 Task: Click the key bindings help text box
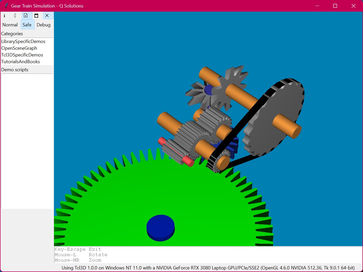point(208,255)
